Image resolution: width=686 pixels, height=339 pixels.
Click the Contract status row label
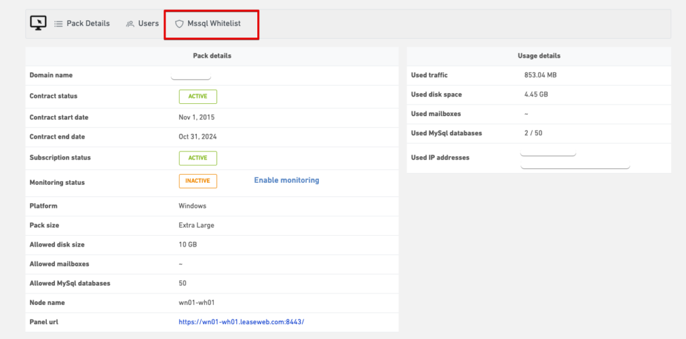coord(54,96)
